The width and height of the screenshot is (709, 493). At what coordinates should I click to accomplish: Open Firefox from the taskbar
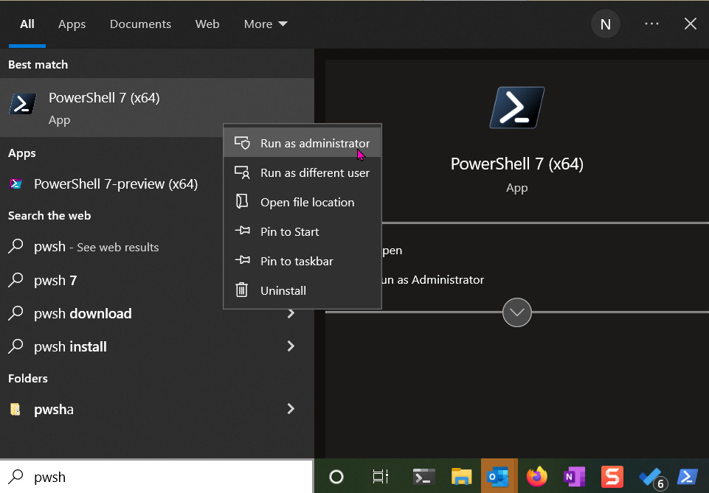click(x=536, y=477)
